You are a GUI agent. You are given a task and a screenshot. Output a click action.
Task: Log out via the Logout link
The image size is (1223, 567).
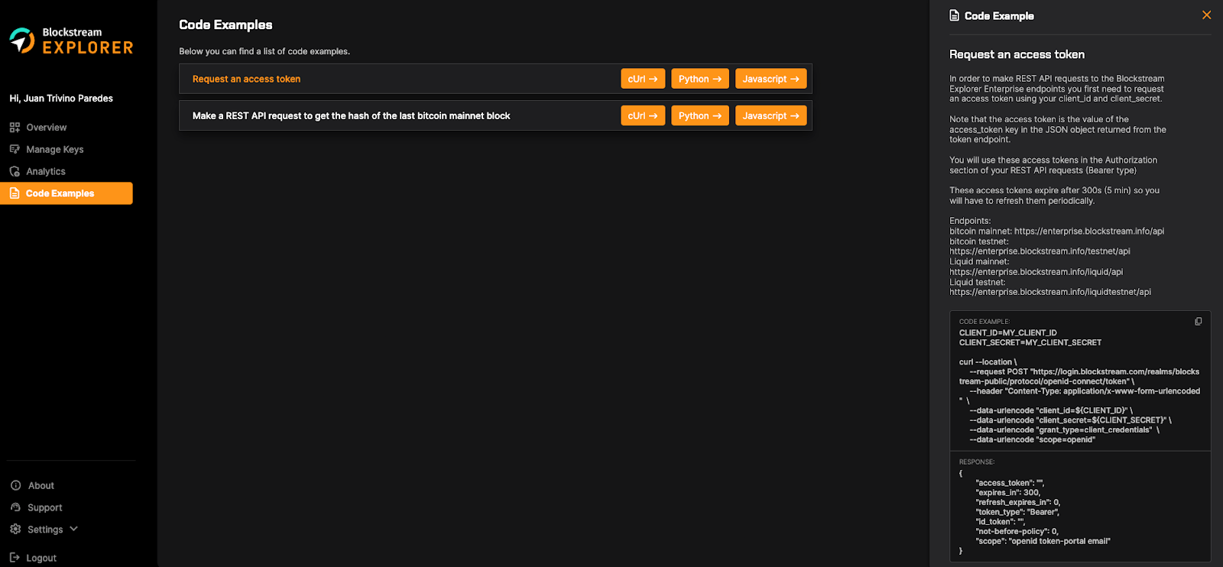41,559
